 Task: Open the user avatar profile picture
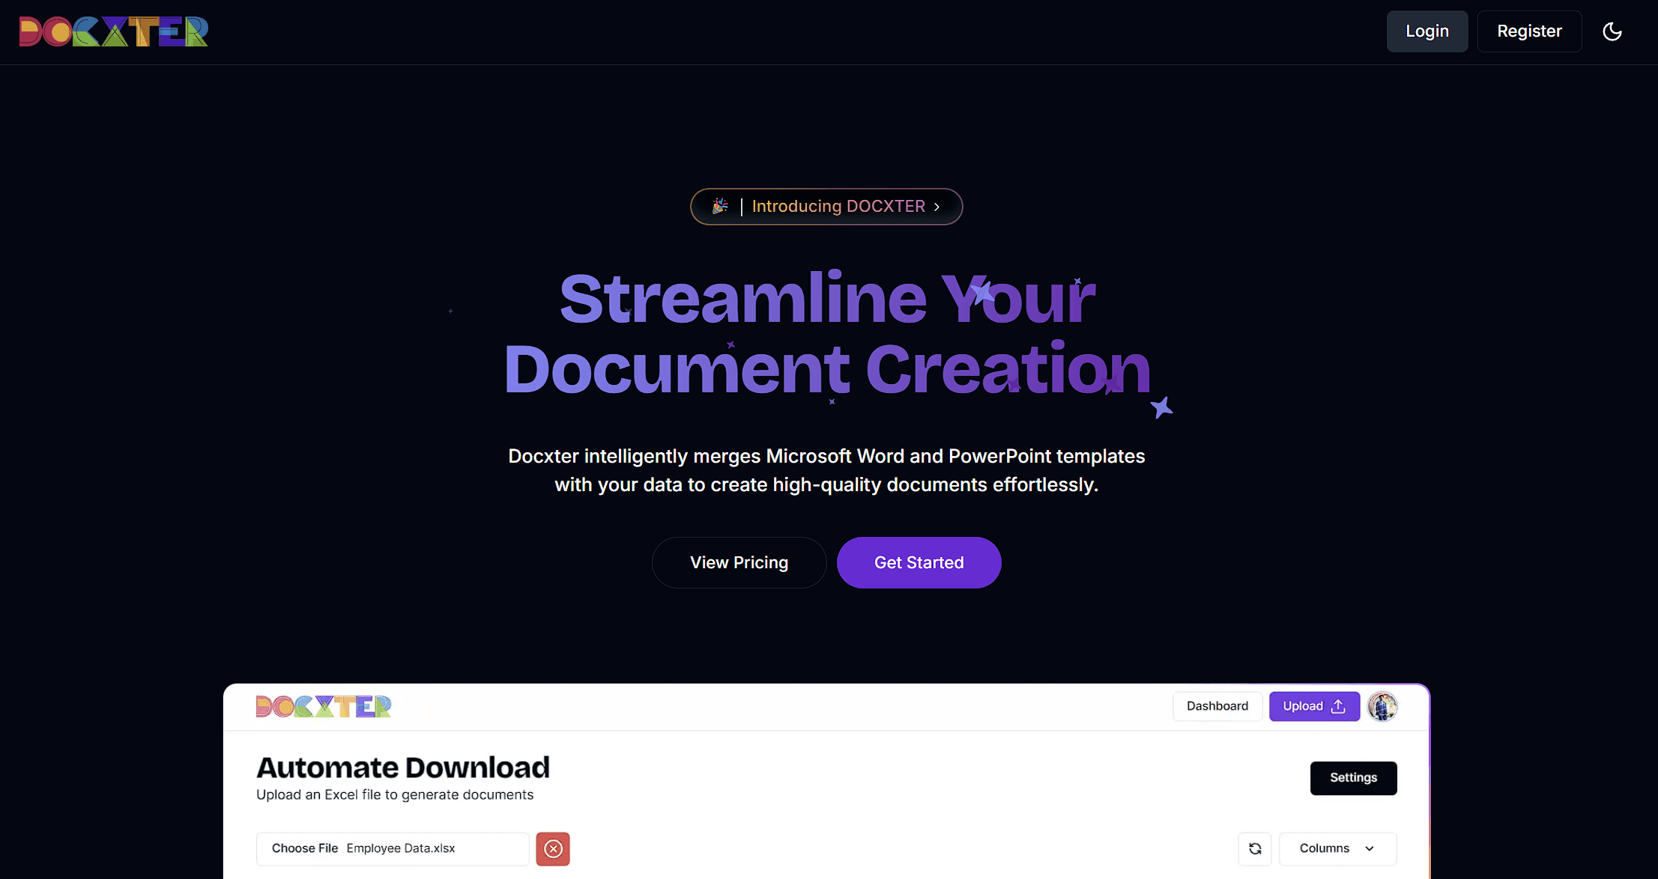coord(1382,706)
